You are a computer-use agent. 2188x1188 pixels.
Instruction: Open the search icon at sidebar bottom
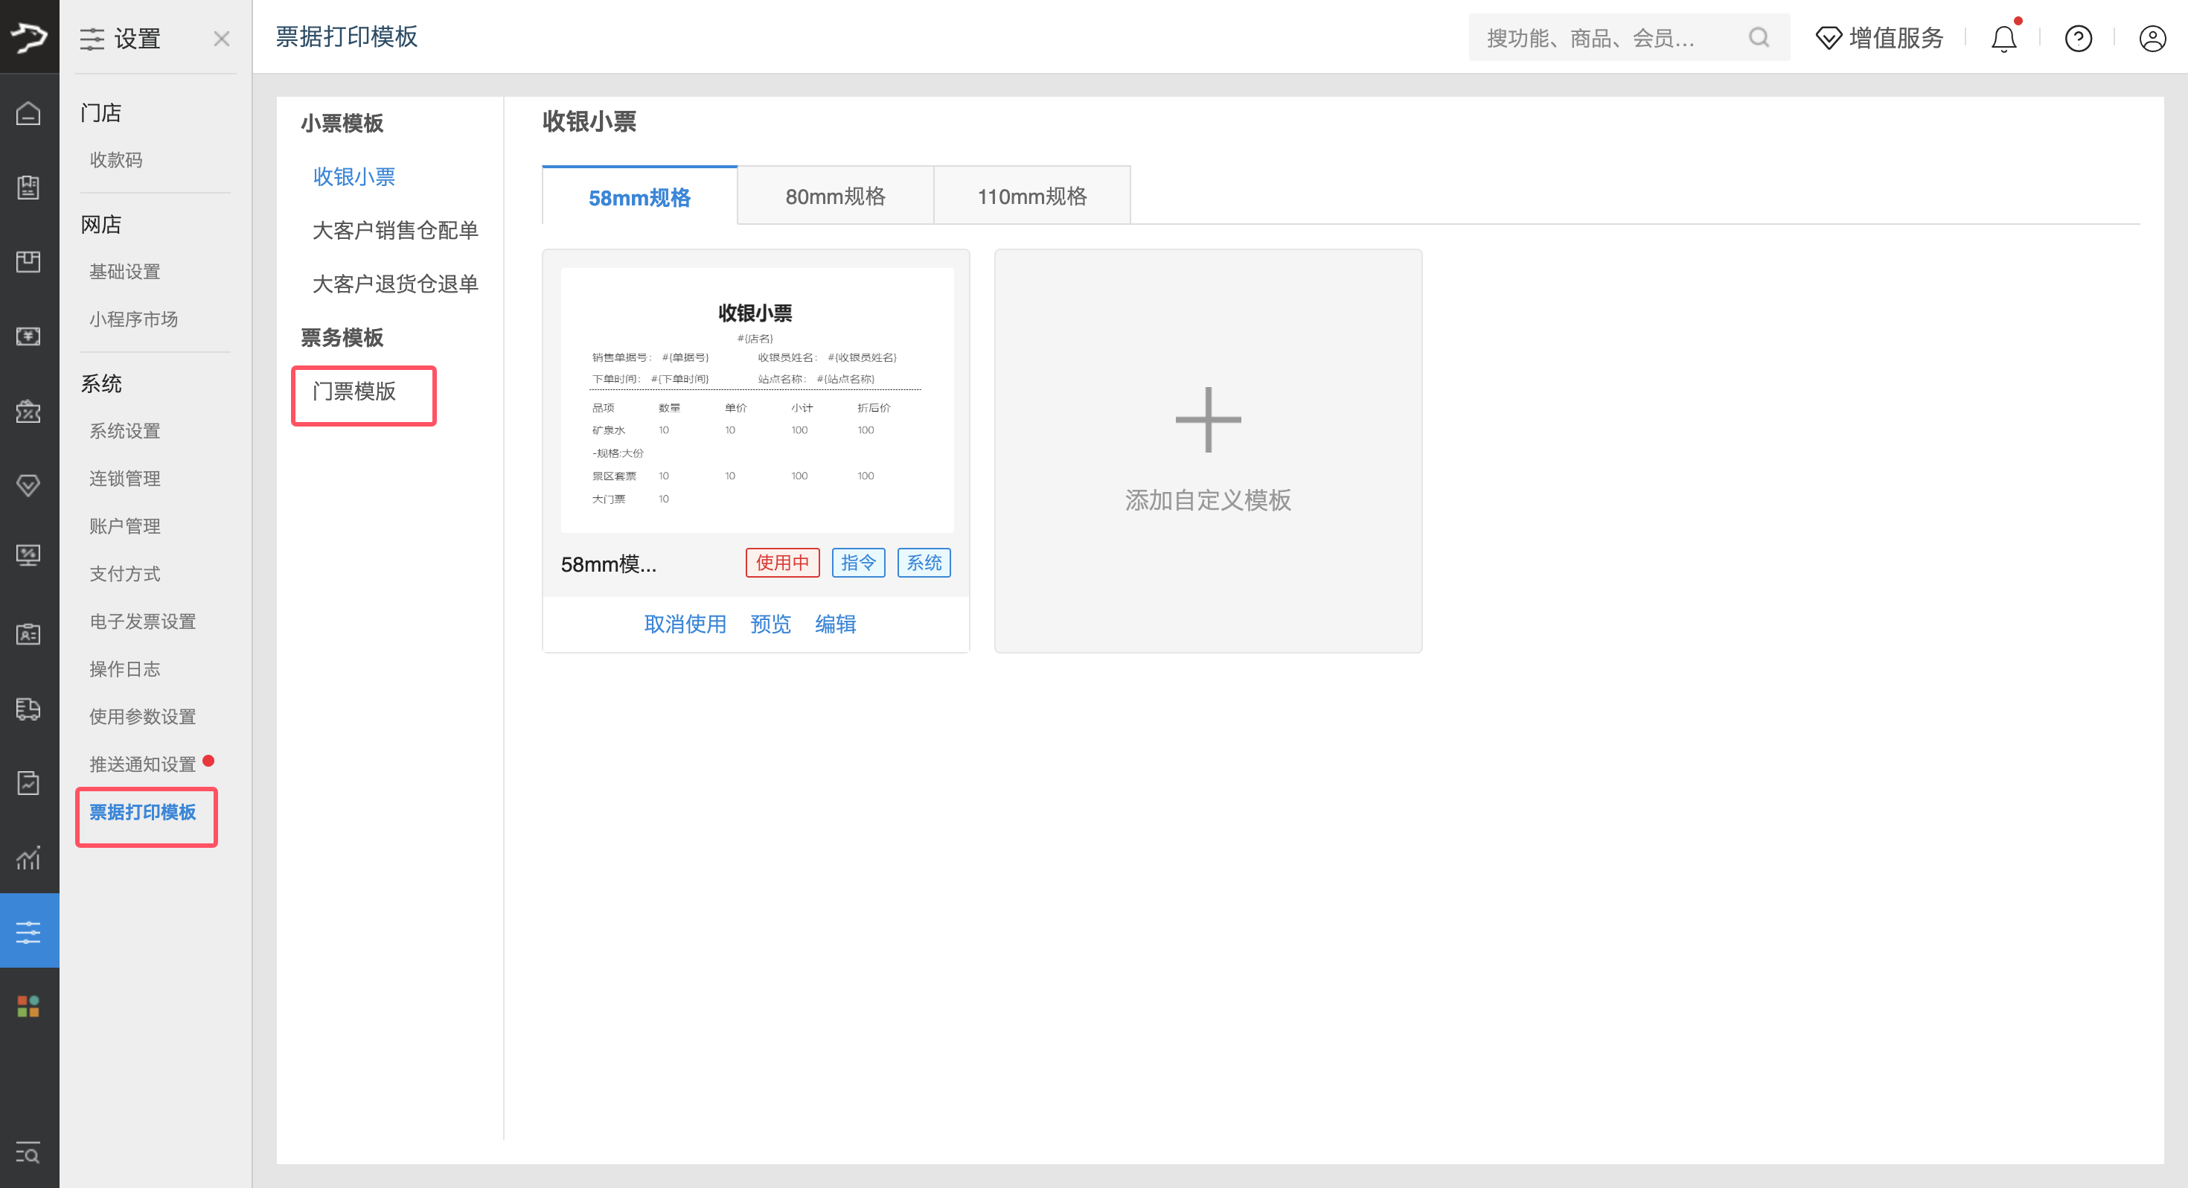(29, 1154)
